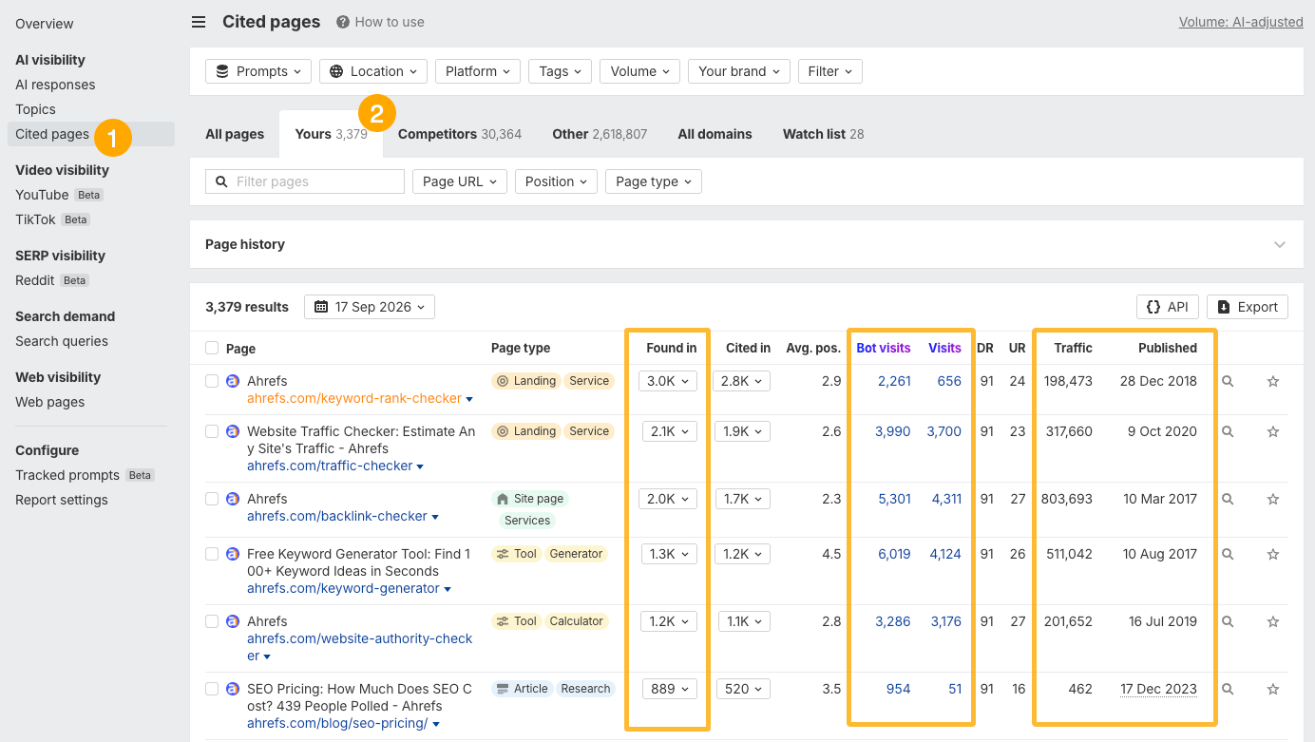Open the 17 Sep 2026 date picker
Viewport: 1315px width, 742px height.
[x=370, y=307]
